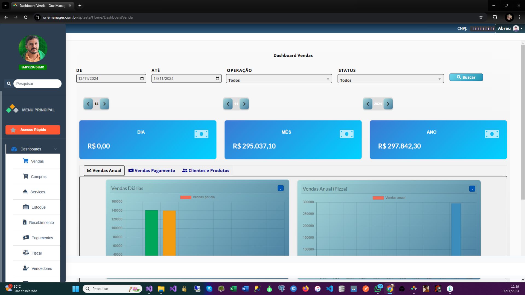The height and width of the screenshot is (295, 525).
Task: Click the Recebimnento invoice icon
Action: (25, 222)
